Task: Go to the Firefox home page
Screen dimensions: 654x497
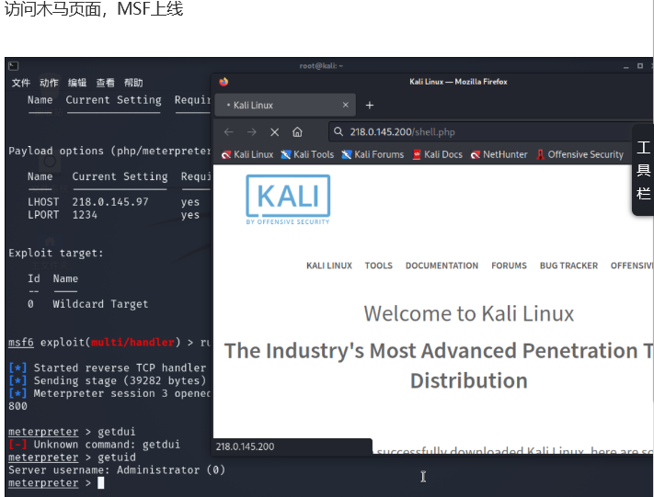Action: pos(297,132)
